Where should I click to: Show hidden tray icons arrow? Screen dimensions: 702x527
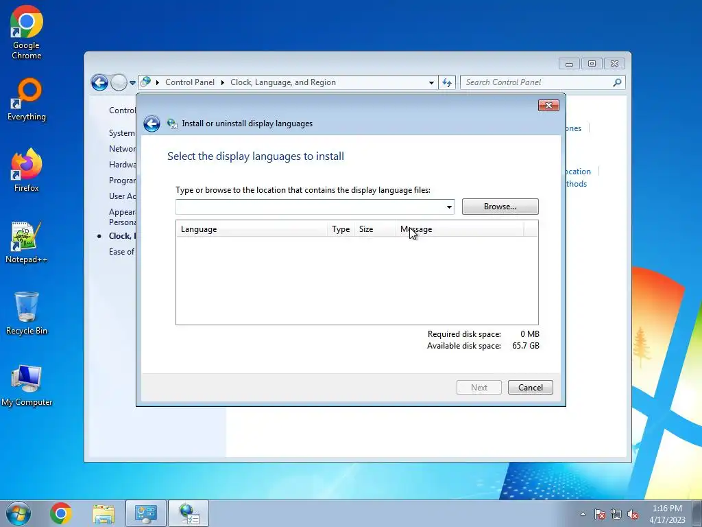click(x=583, y=514)
